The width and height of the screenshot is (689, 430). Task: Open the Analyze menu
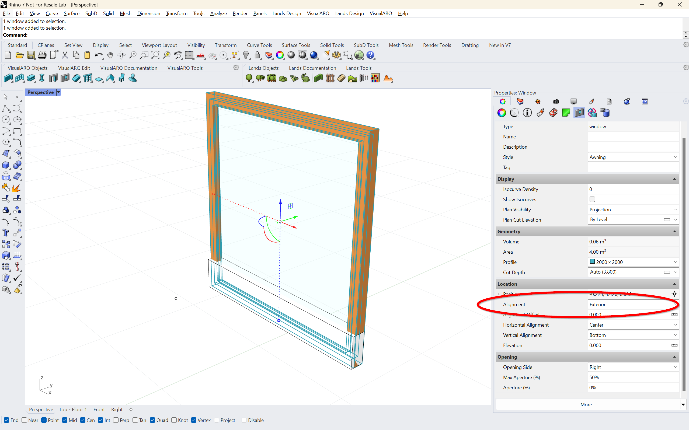point(218,13)
